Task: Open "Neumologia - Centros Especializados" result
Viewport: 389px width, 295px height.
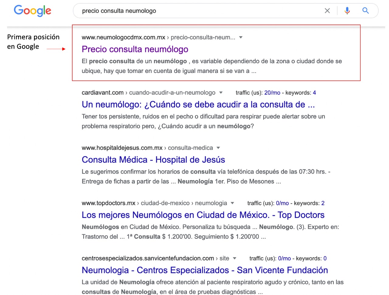Action: click(x=205, y=270)
